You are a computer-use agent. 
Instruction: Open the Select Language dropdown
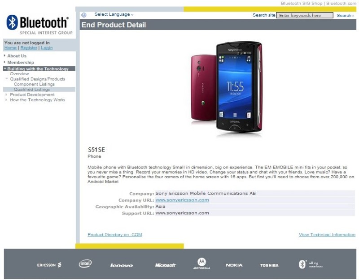114,14
